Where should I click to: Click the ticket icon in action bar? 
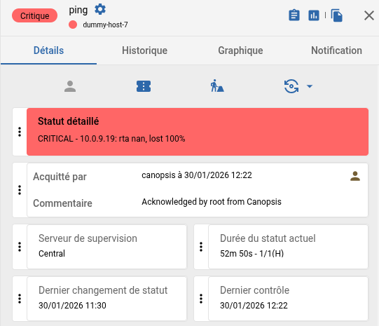144,86
